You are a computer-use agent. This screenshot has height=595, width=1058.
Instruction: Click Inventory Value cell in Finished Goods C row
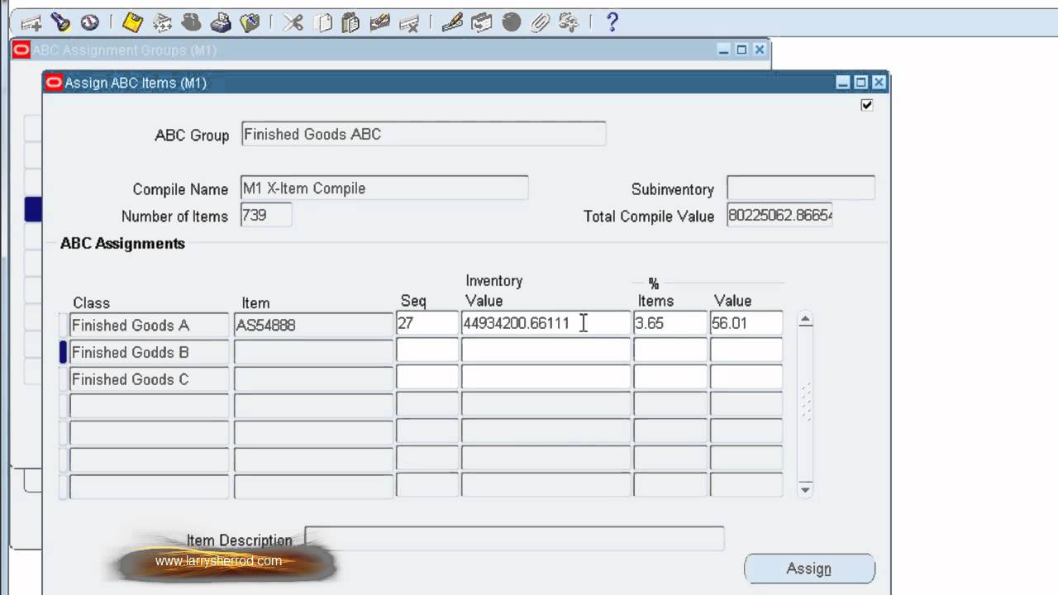tap(546, 378)
